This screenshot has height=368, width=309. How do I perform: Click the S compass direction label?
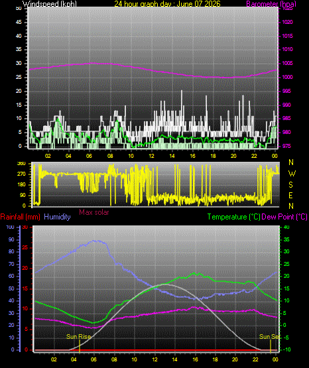pos(290,185)
